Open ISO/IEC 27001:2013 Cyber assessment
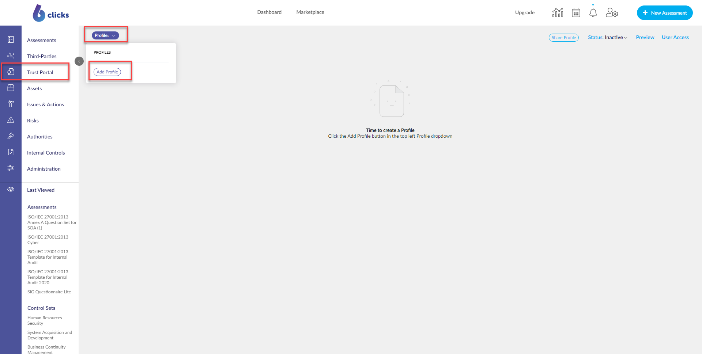 tap(48, 240)
